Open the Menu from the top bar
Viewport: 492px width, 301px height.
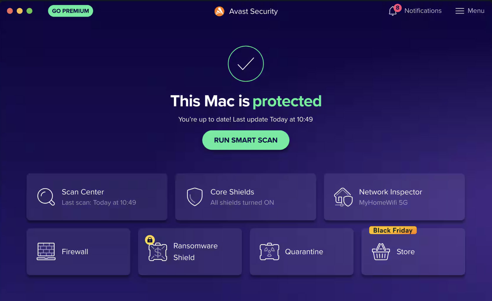469,11
